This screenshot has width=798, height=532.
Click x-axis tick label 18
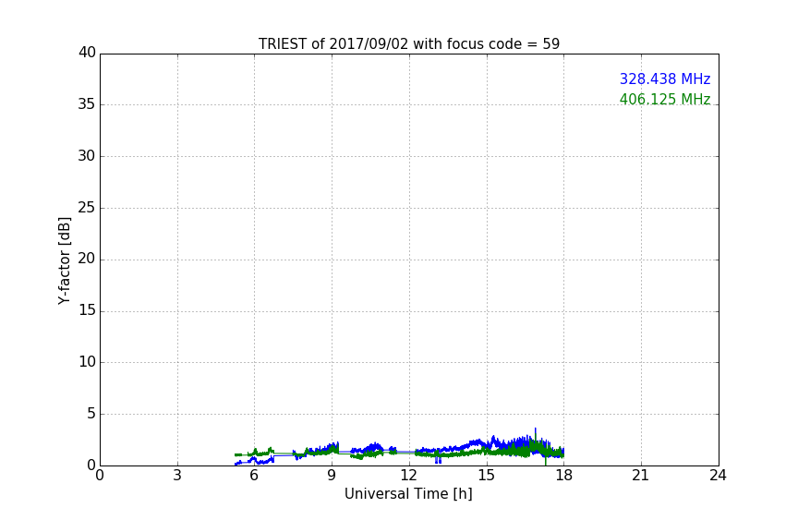[x=564, y=476]
